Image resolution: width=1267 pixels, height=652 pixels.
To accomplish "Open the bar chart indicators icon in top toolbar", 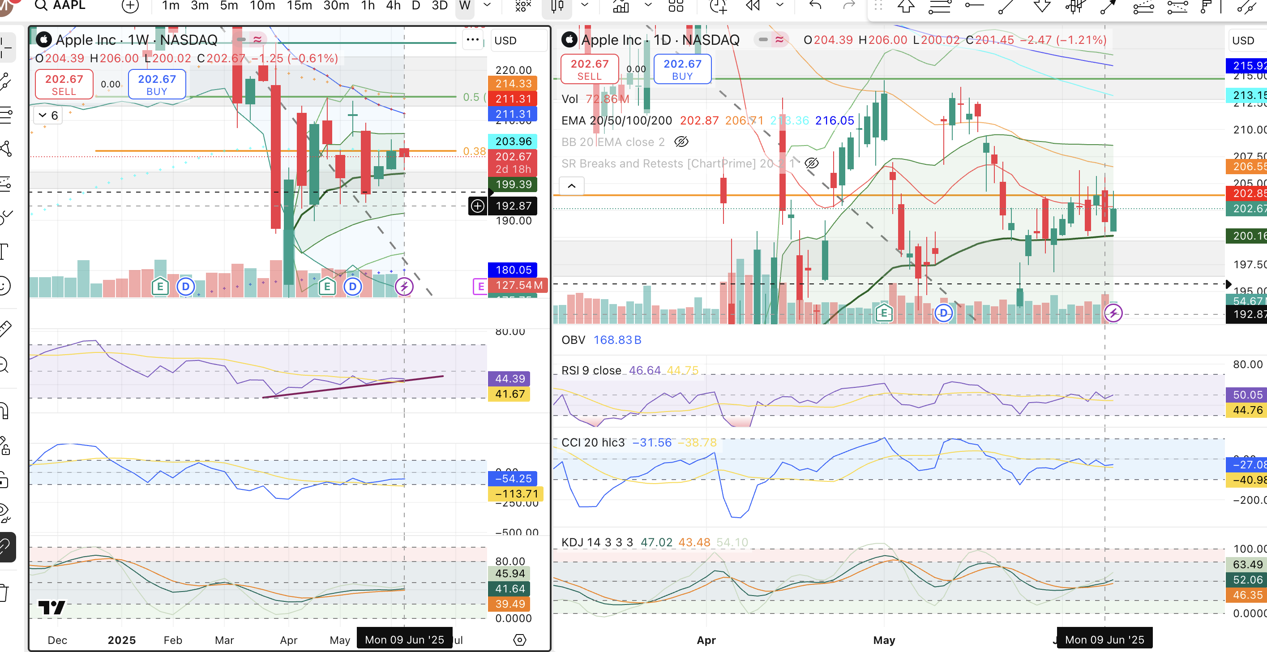I will coord(621,6).
